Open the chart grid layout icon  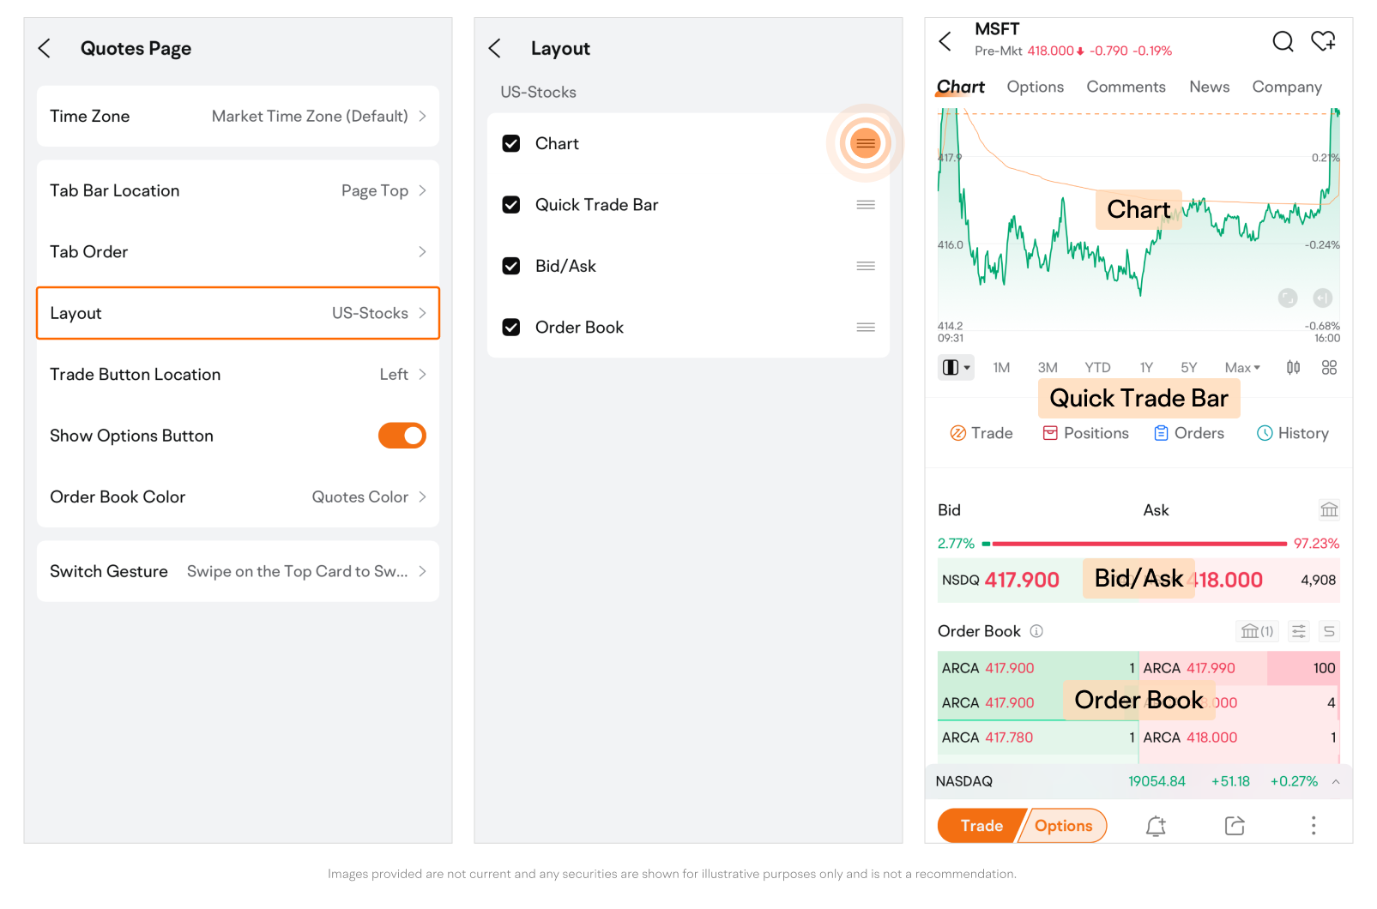pyautogui.click(x=1329, y=368)
